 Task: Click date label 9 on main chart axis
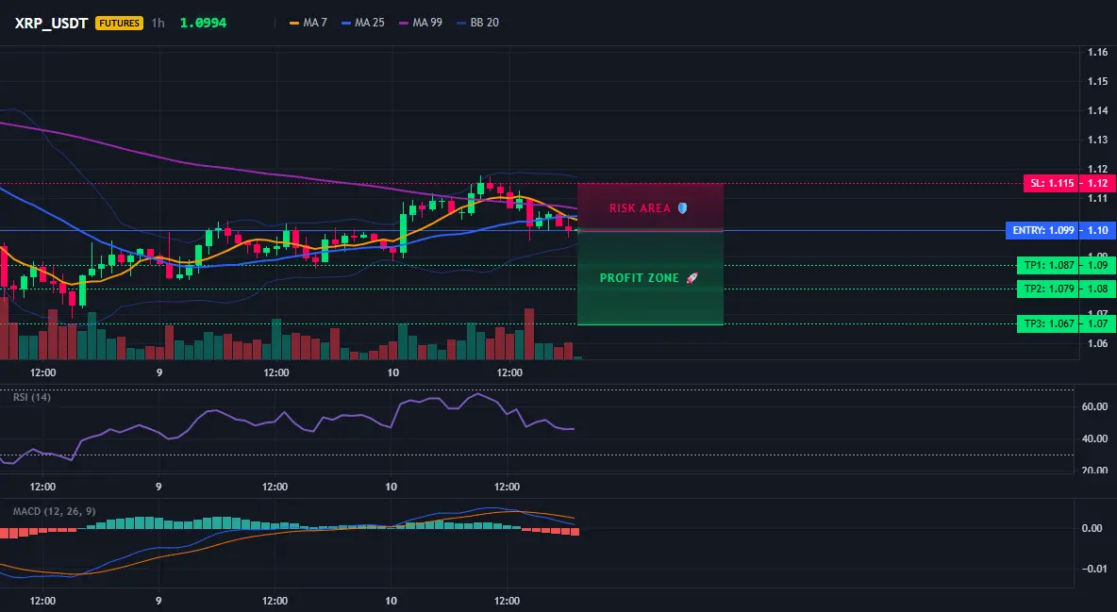point(158,372)
